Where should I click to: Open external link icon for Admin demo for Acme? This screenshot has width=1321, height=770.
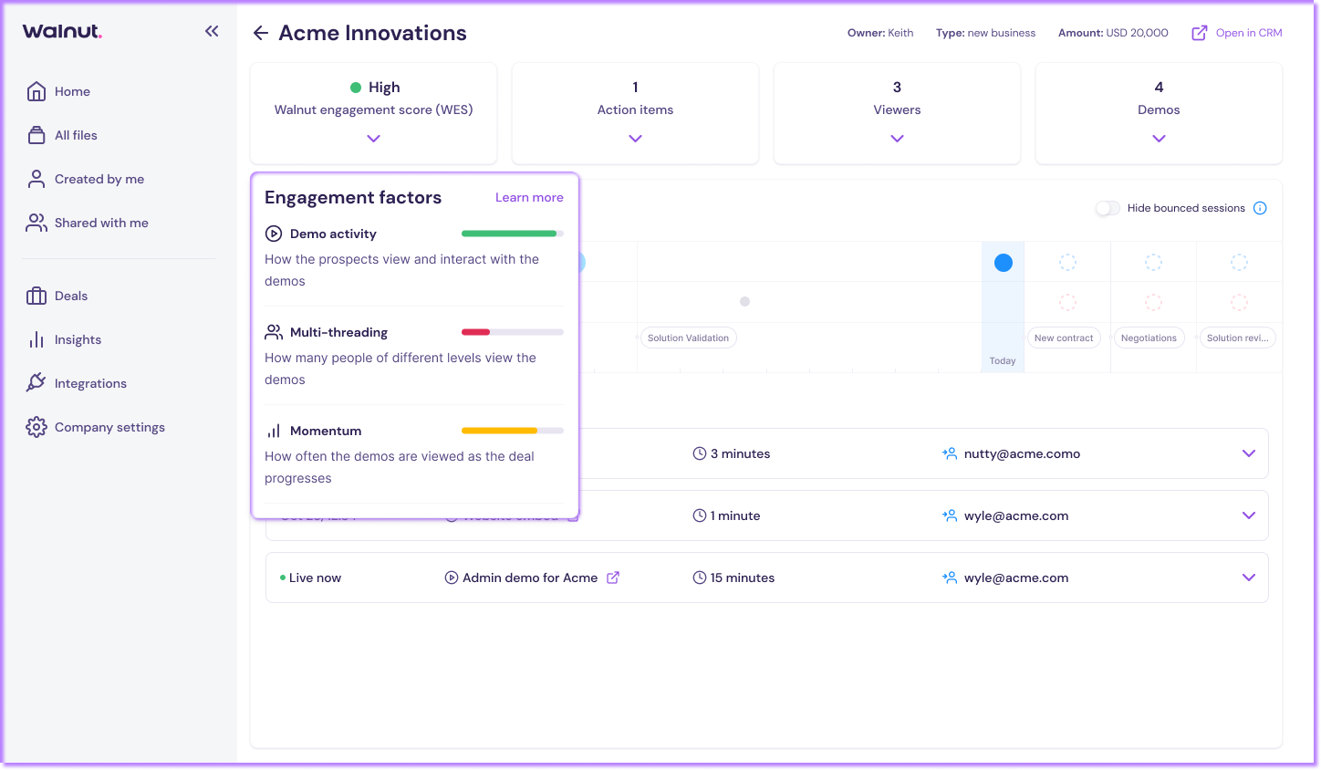click(x=613, y=577)
